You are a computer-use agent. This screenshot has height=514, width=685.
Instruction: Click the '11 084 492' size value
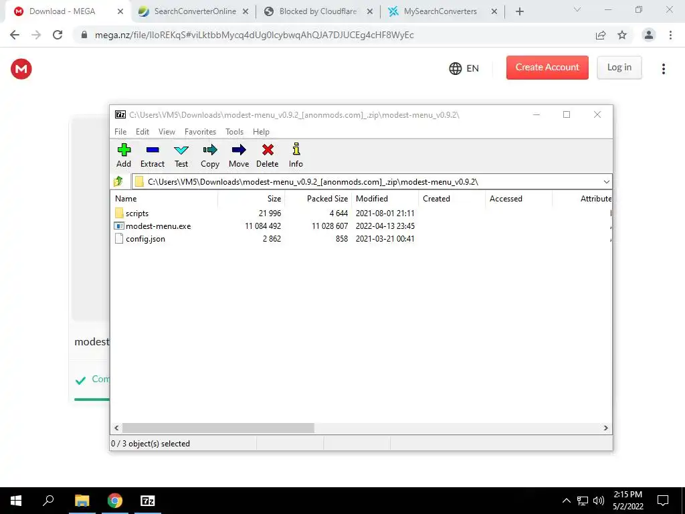coord(263,226)
